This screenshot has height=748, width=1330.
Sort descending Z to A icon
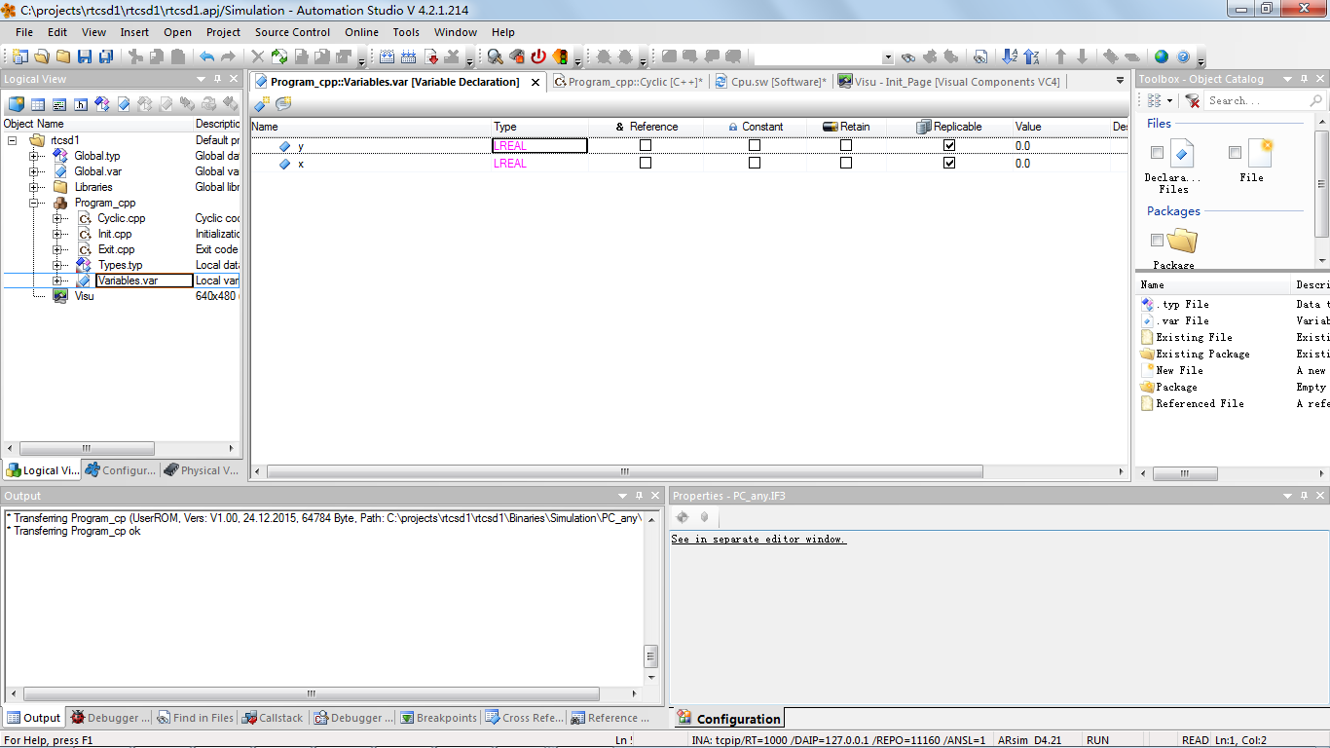1031,56
